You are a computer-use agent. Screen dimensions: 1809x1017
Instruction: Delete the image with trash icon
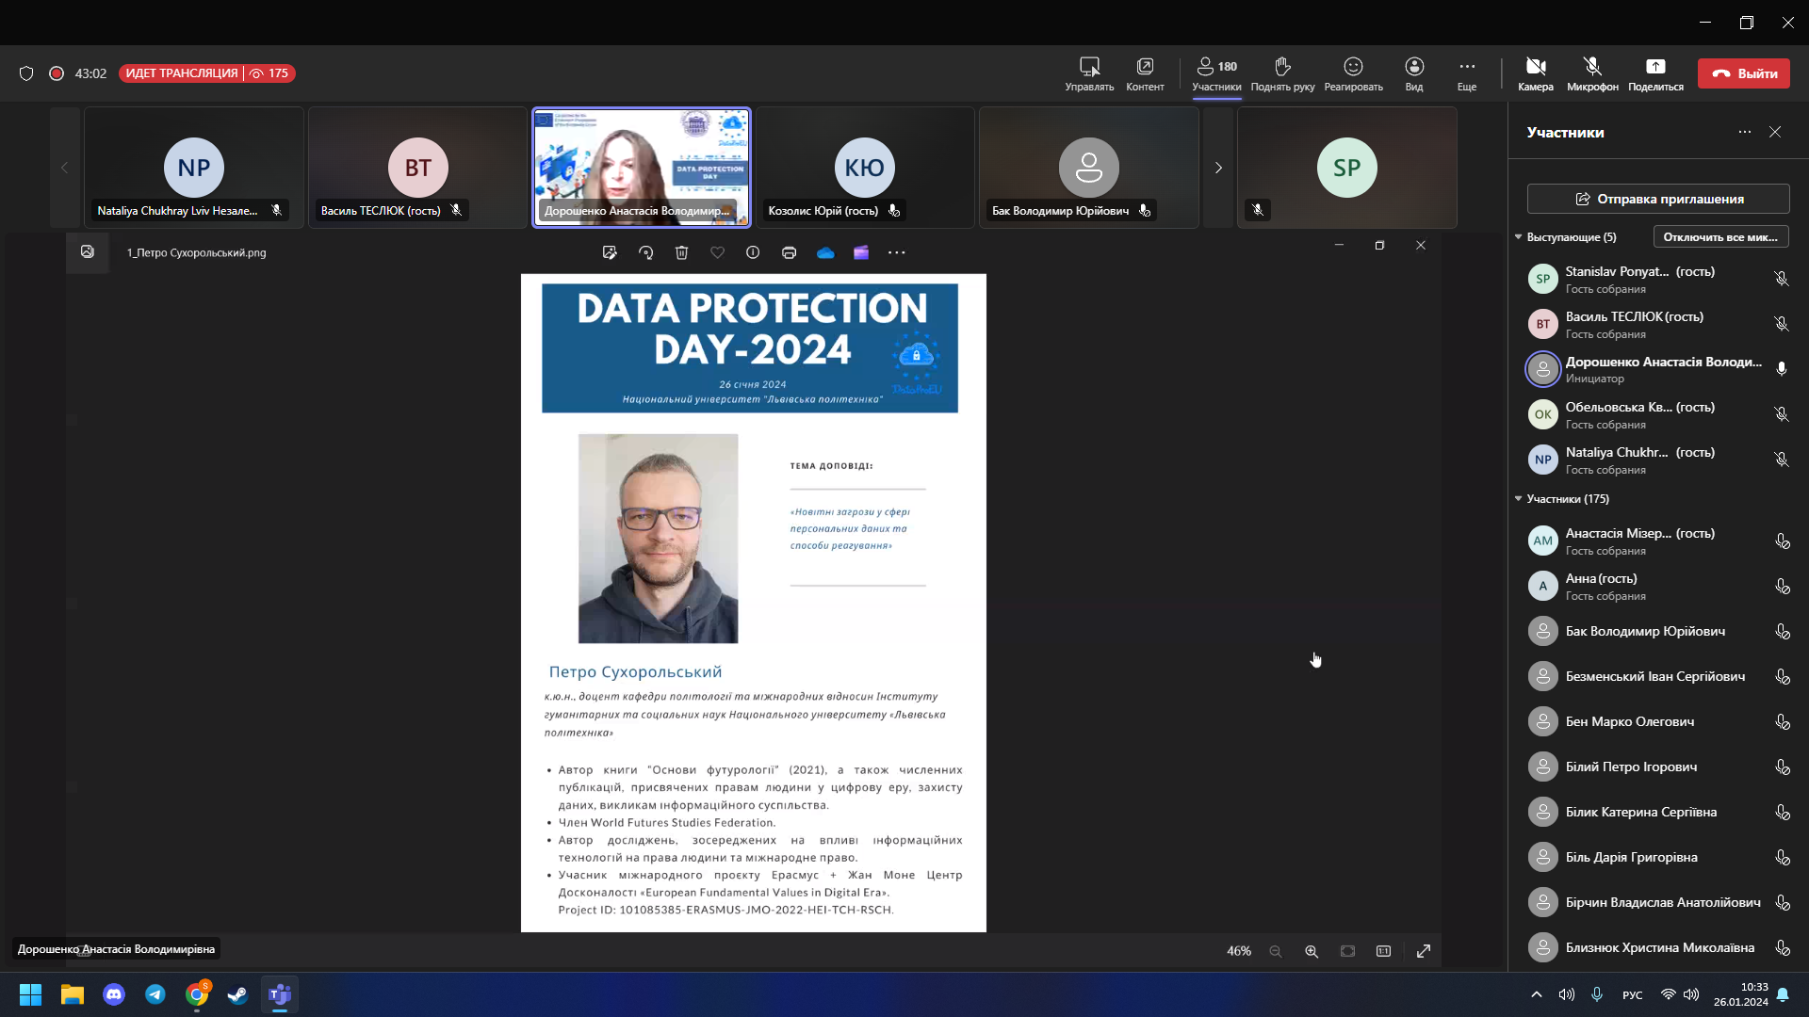point(681,252)
